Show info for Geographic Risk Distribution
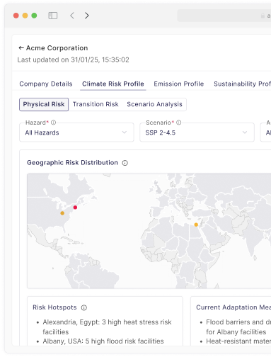Screen dimensions: 271x357 coord(125,163)
